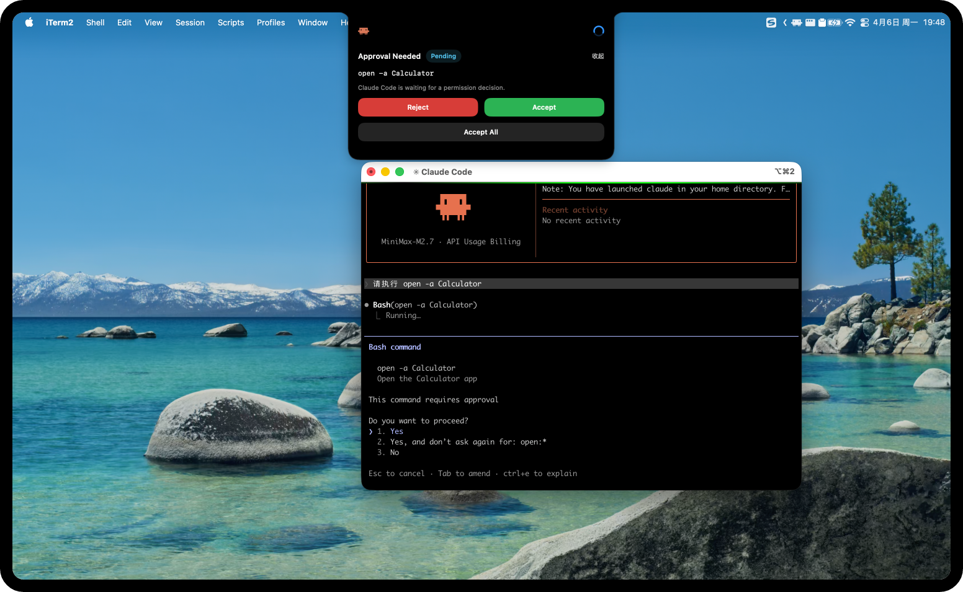The width and height of the screenshot is (963, 592).
Task: Select option '1. Yes' in terminal
Action: click(x=390, y=431)
